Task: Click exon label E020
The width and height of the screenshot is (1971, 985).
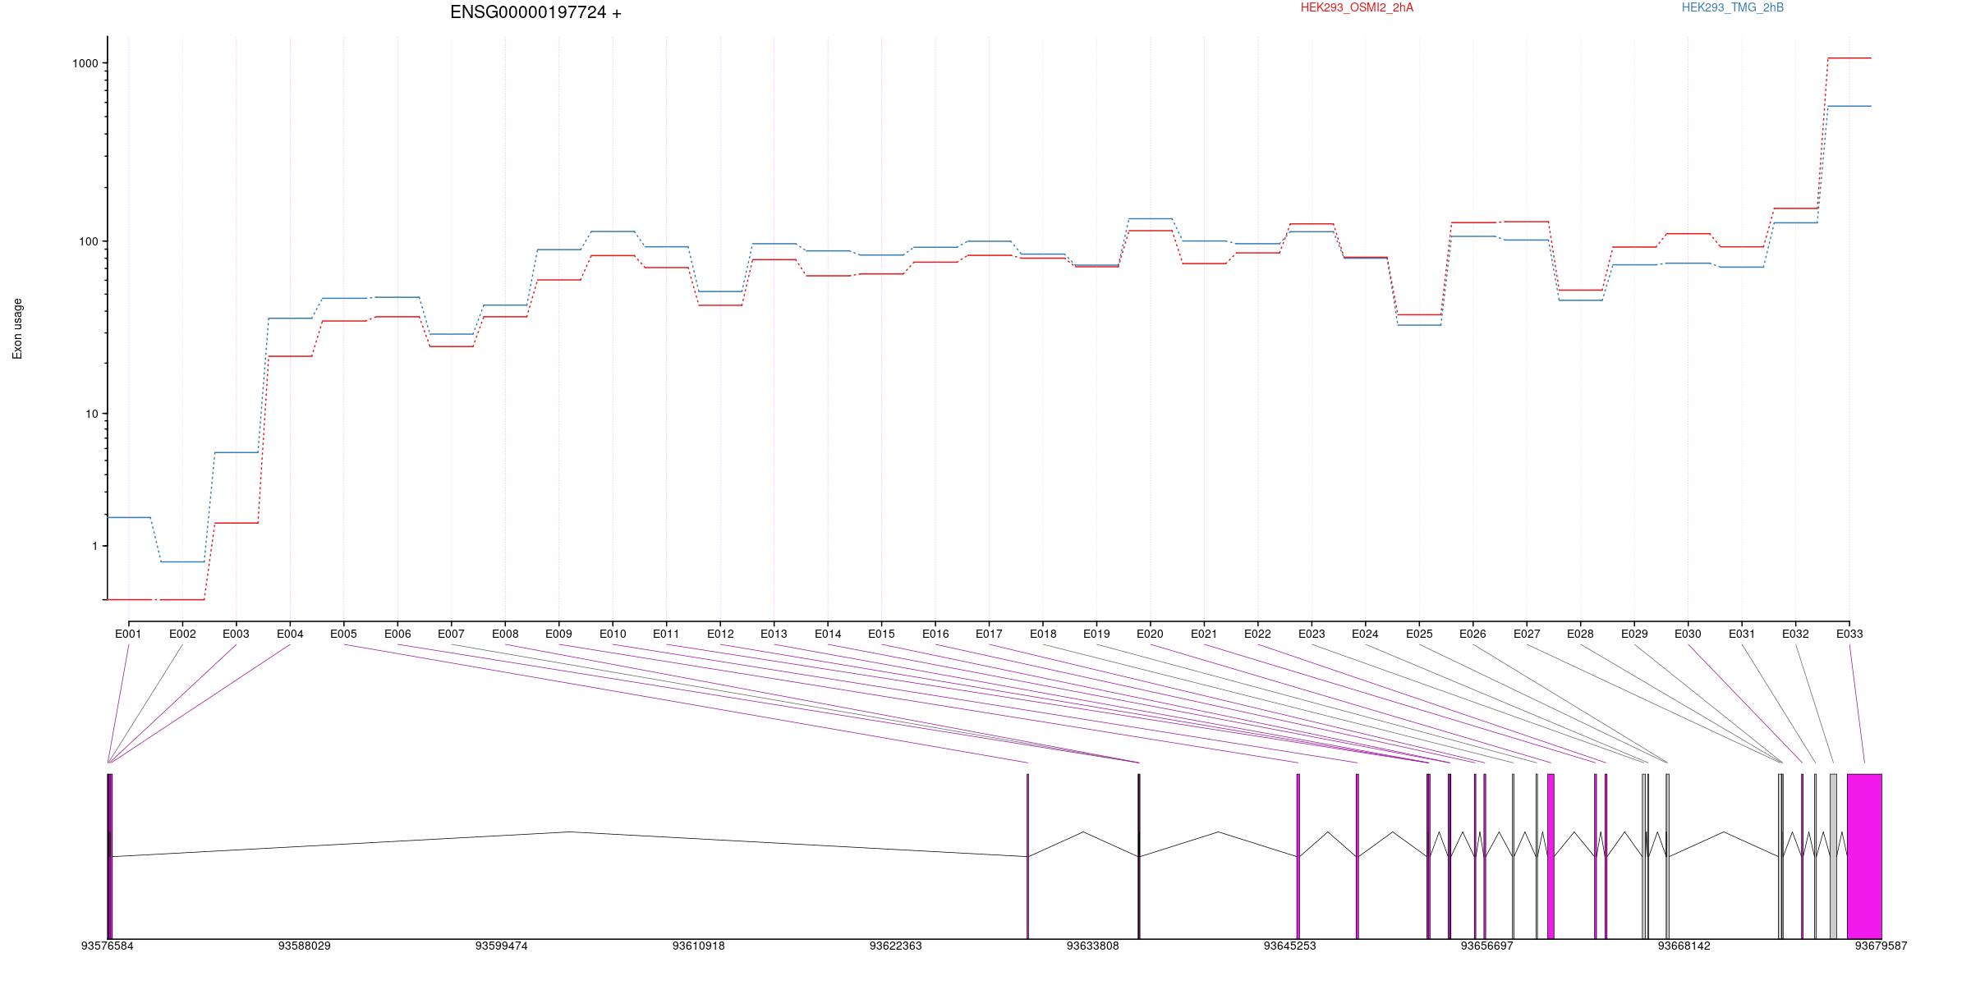Action: click(x=1150, y=634)
